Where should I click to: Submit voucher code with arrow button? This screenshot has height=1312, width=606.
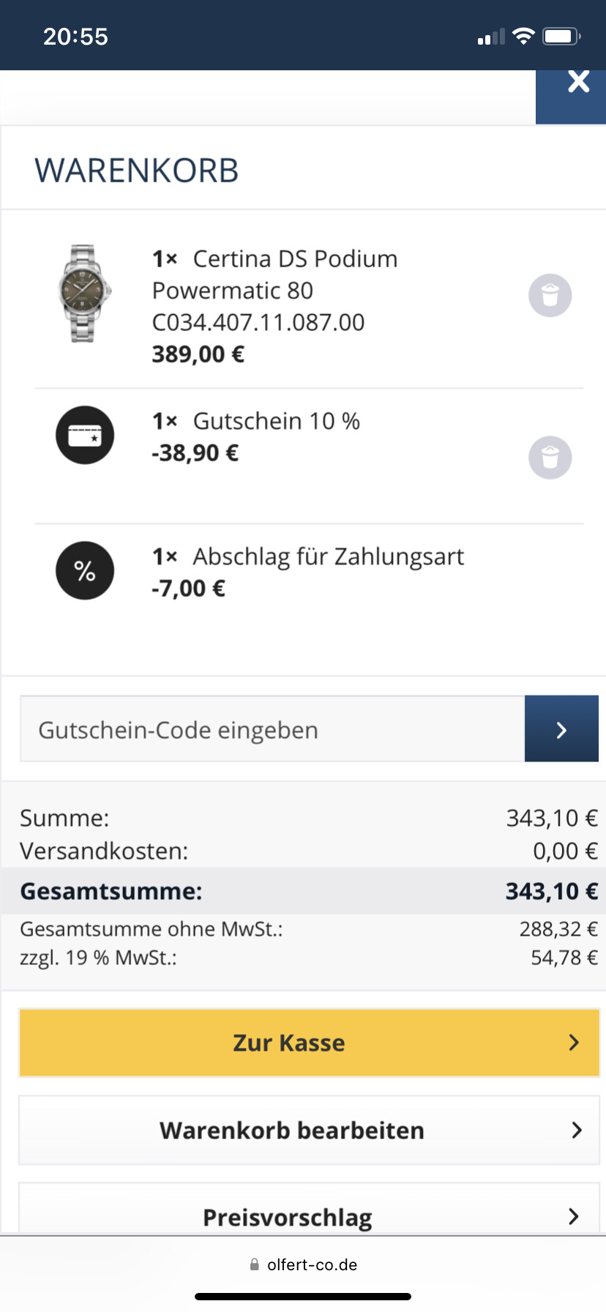[x=561, y=729]
